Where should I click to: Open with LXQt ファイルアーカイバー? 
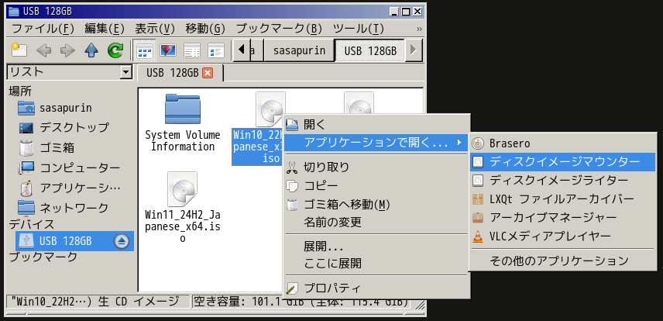coord(563,199)
